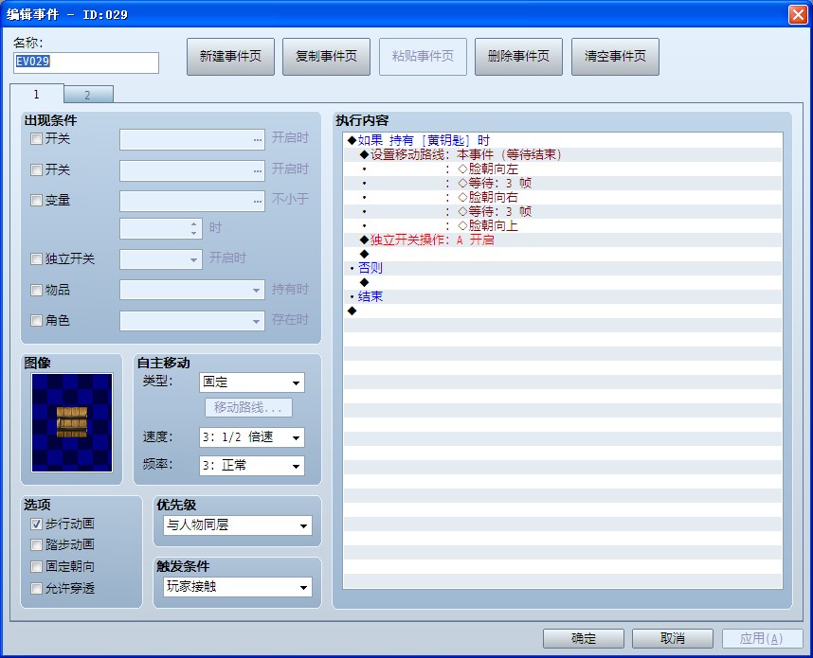Check the 固定朝向 option
The height and width of the screenshot is (658, 813).
(x=36, y=567)
